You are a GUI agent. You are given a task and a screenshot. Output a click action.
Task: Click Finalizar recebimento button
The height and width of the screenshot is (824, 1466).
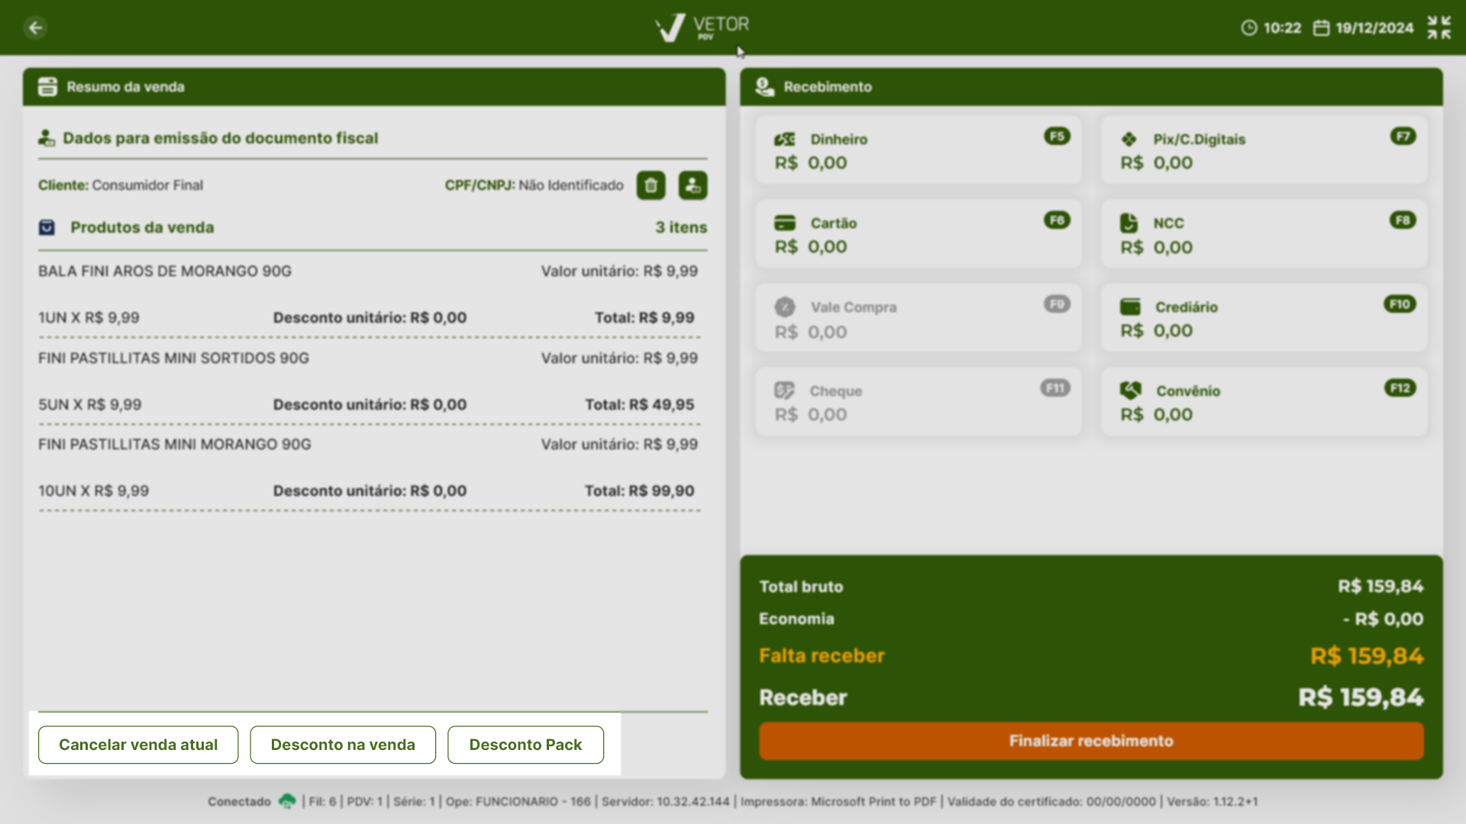point(1091,741)
